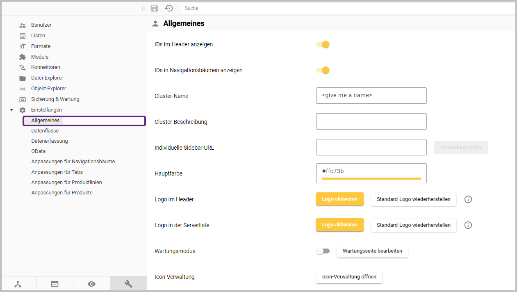Enable the Wartungsmodus switch

click(323, 251)
